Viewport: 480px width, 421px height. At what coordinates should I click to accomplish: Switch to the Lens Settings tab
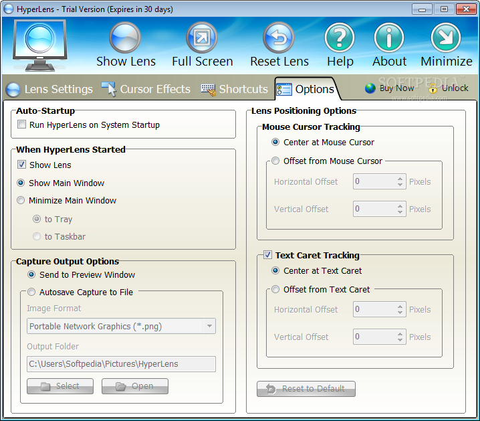49,89
